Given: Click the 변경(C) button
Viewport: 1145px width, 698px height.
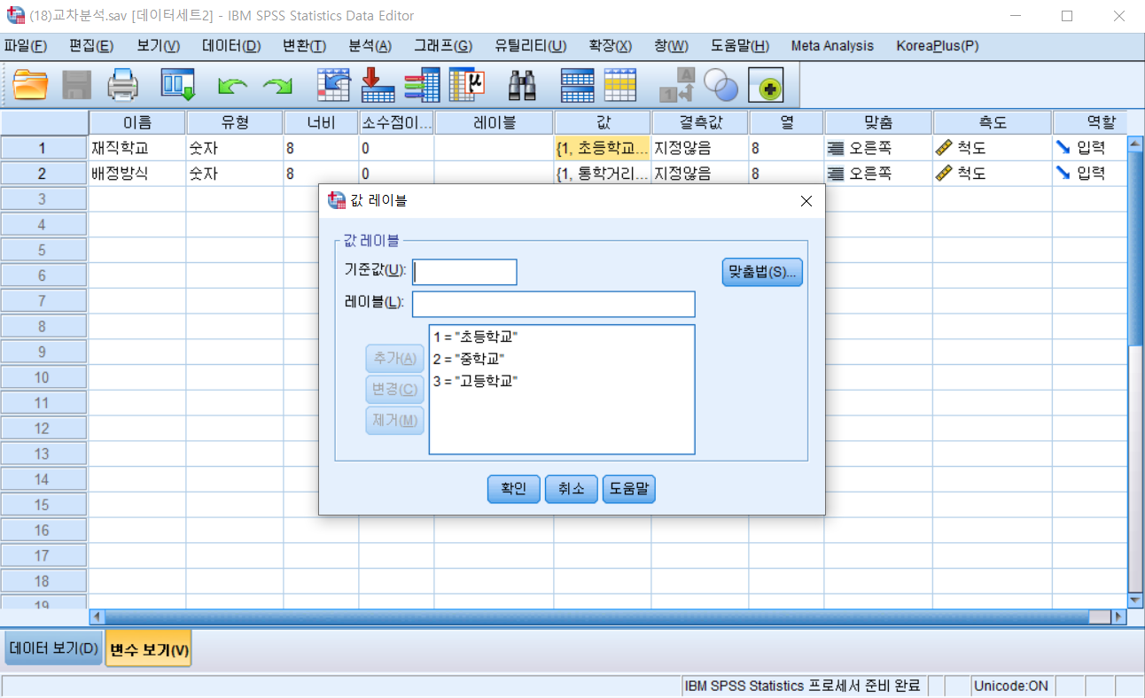Looking at the screenshot, I should 395,390.
